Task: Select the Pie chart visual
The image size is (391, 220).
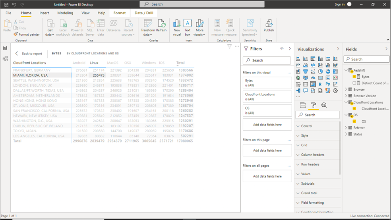Action: coord(320,71)
